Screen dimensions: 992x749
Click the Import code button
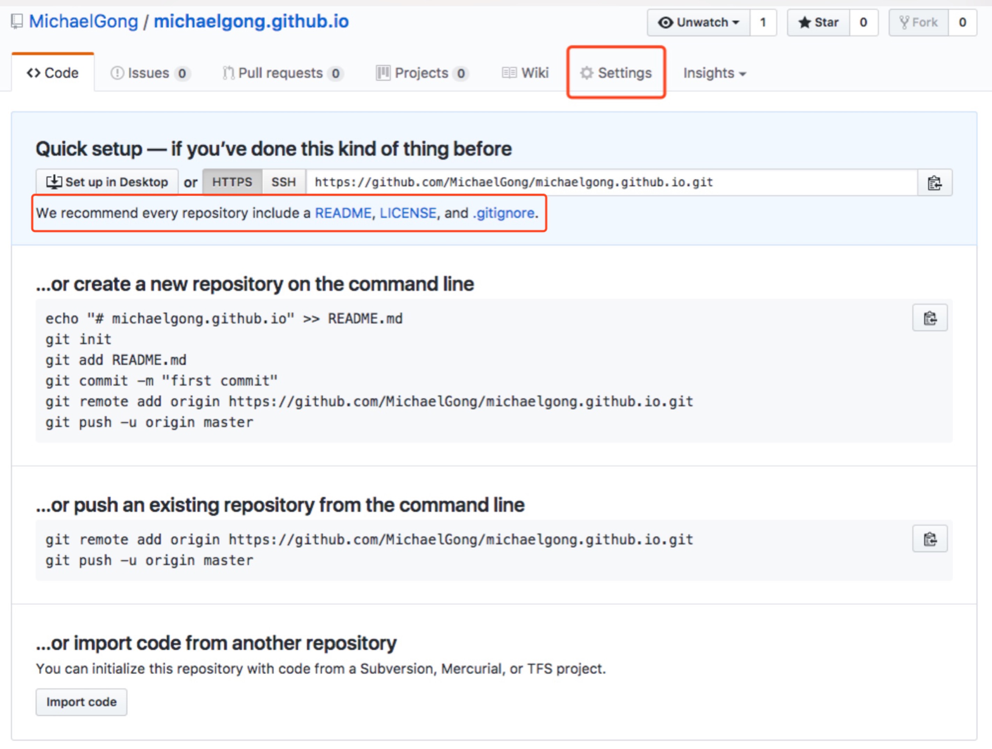pyautogui.click(x=82, y=702)
